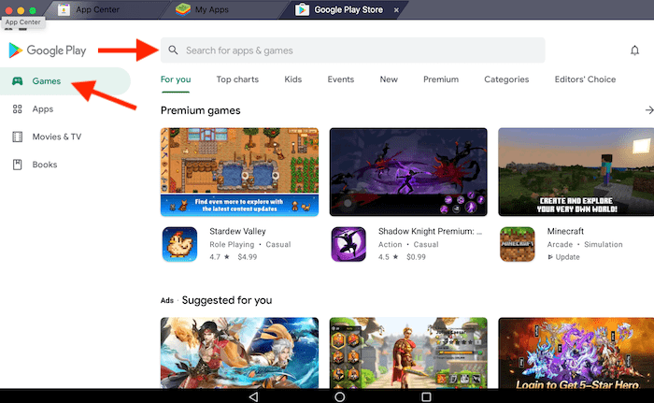654x403 pixels.
Task: Click the Action genre under Shadow Knight
Action: point(390,244)
